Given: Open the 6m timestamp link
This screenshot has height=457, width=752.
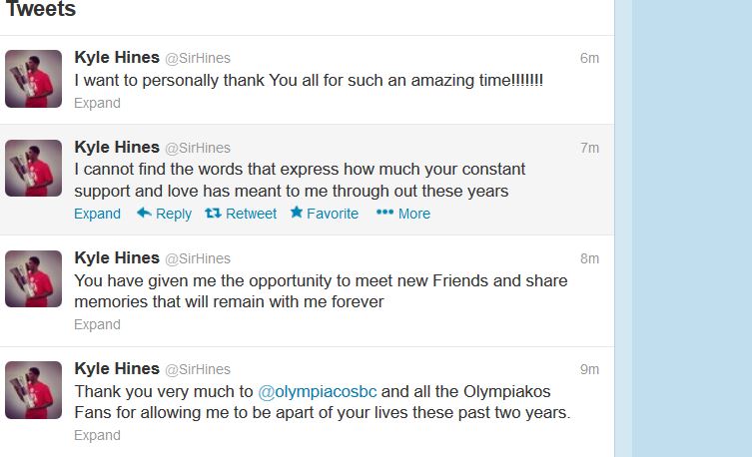Looking at the screenshot, I should point(589,58).
